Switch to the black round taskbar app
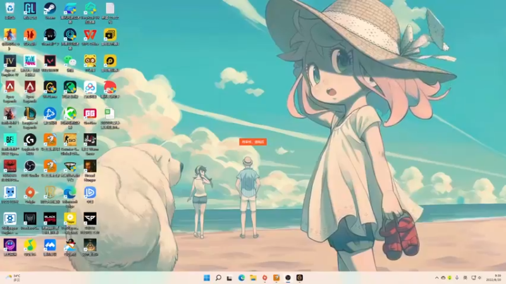The width and height of the screenshot is (506, 284). coord(288,278)
